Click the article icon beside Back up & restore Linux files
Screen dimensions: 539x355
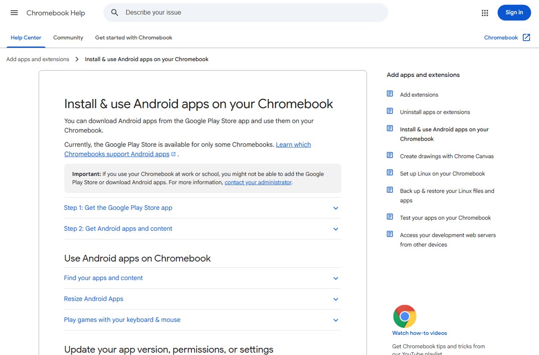click(x=390, y=190)
